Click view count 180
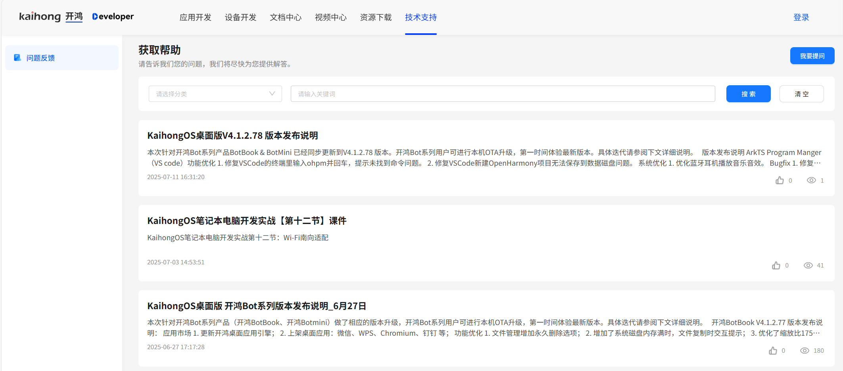The height and width of the screenshot is (371, 843). pyautogui.click(x=818, y=351)
